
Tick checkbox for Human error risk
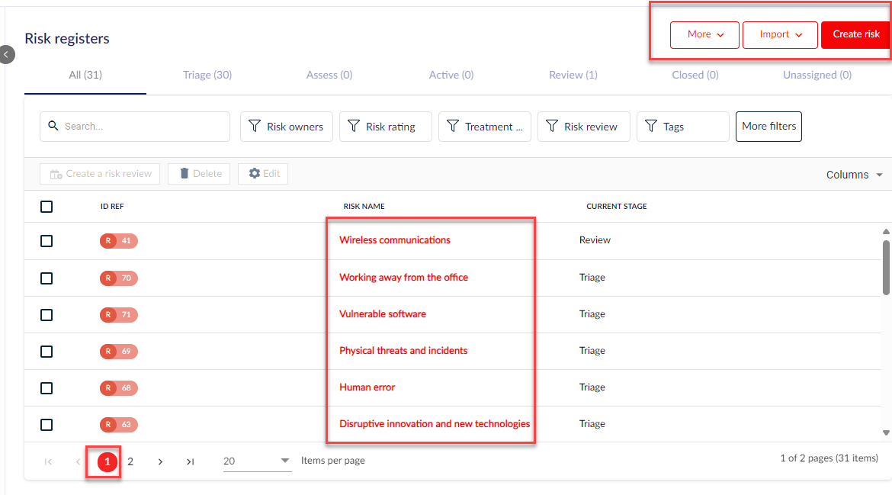[x=47, y=388]
